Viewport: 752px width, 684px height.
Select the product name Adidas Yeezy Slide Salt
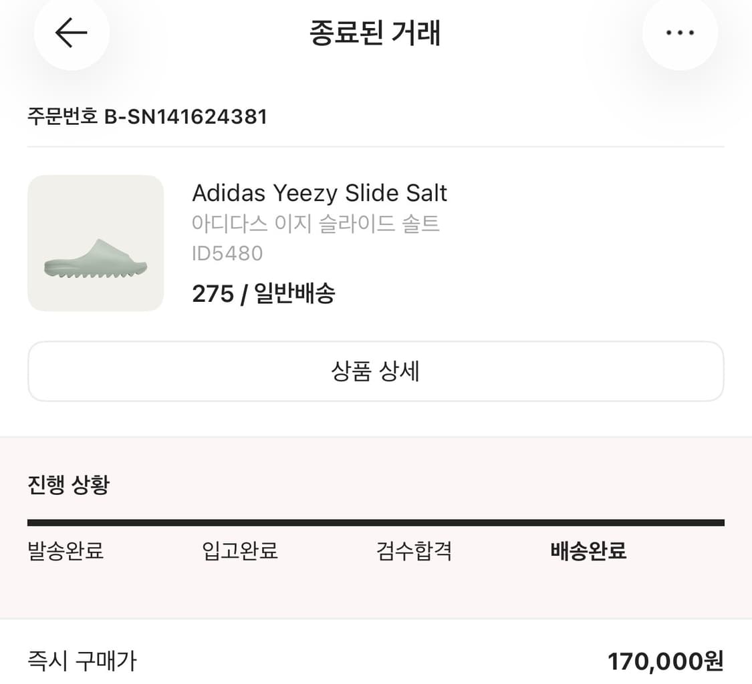pyautogui.click(x=320, y=193)
